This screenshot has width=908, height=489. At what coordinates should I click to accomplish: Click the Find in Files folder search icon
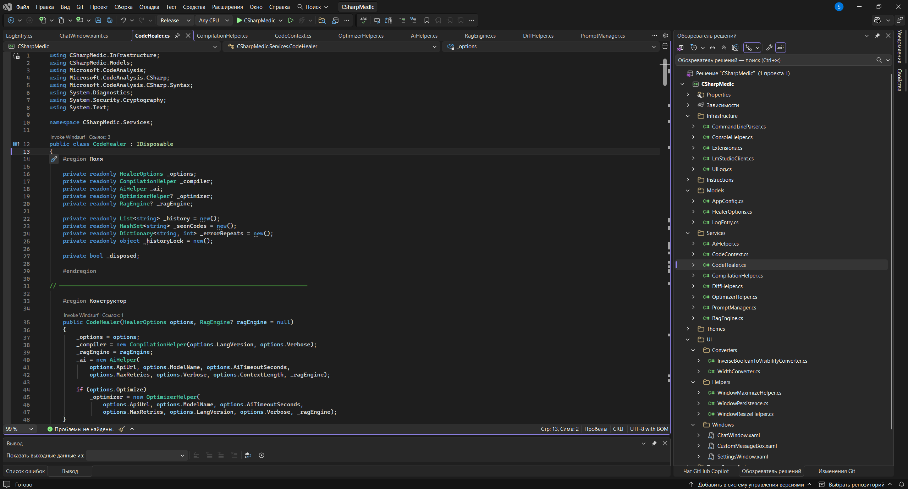[x=322, y=20]
